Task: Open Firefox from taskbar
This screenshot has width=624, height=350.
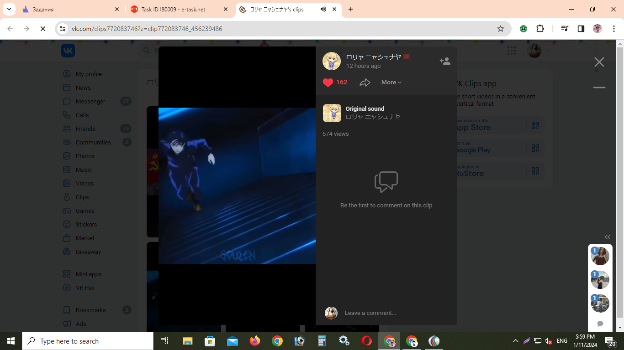Action: tap(255, 341)
